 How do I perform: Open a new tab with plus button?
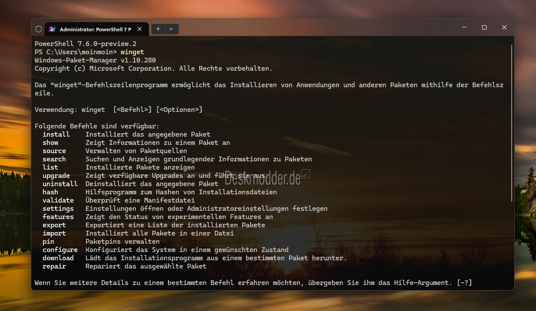tap(158, 29)
